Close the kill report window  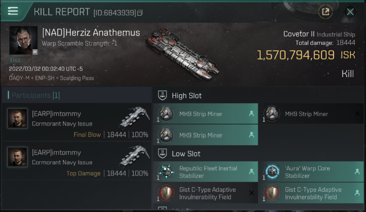click(x=350, y=12)
